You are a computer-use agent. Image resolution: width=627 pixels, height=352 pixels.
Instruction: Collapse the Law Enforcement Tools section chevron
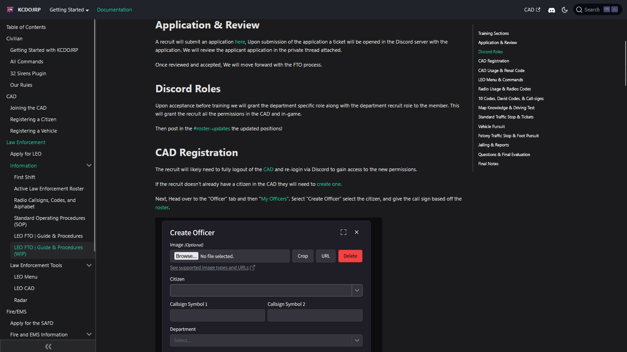coord(89,265)
